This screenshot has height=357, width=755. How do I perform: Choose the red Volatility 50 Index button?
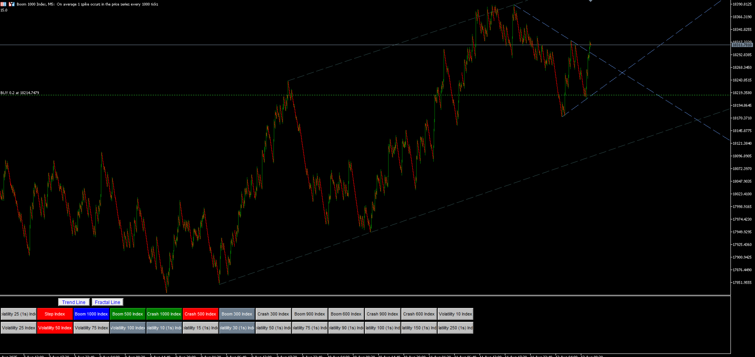coord(55,328)
